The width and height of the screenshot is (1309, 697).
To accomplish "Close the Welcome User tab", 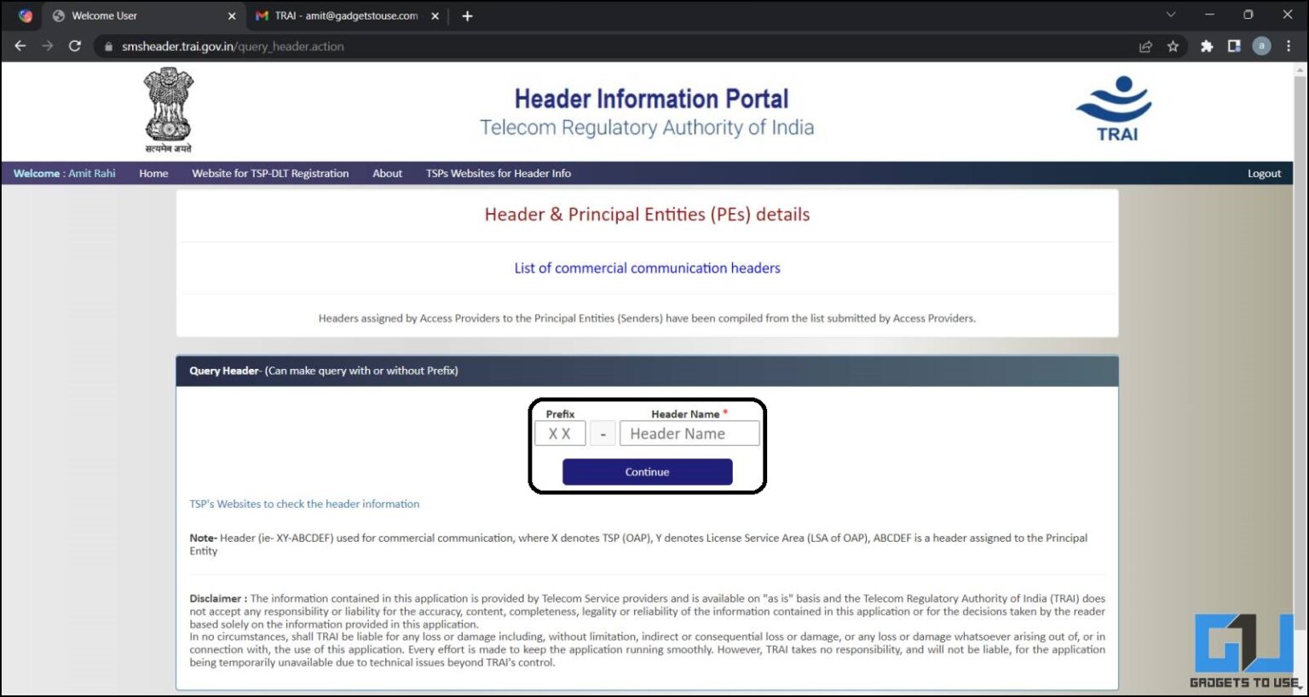I will [232, 15].
